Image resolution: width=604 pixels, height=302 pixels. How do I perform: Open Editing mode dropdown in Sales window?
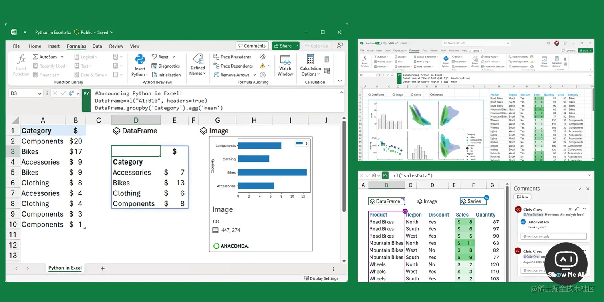(475, 51)
